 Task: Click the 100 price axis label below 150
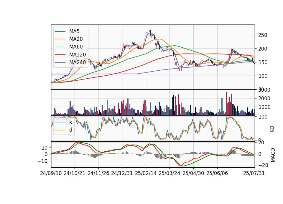(x=263, y=76)
